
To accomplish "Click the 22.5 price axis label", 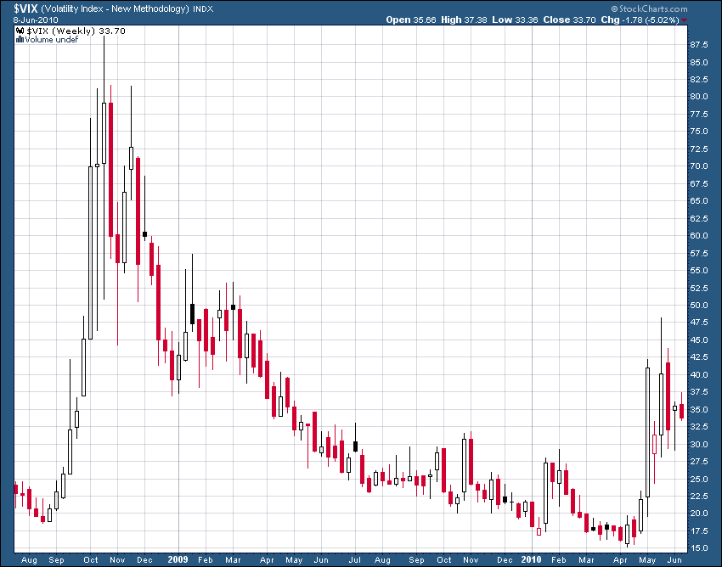I will [x=699, y=496].
